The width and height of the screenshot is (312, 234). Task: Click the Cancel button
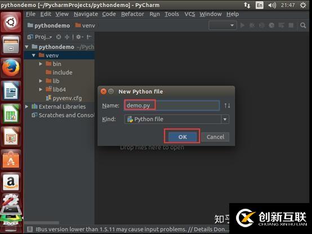tap(215, 137)
